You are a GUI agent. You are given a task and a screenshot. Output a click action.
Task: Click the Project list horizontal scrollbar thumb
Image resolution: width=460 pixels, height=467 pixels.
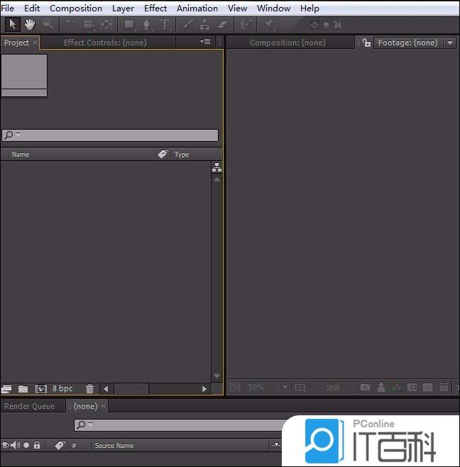click(x=131, y=388)
